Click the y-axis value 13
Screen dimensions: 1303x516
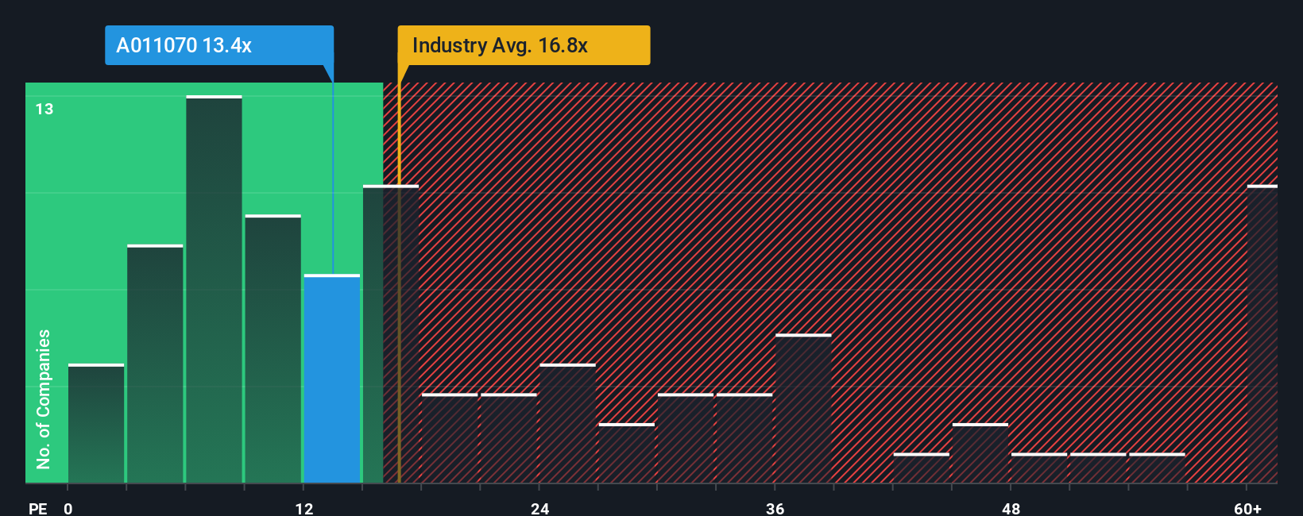(44, 109)
